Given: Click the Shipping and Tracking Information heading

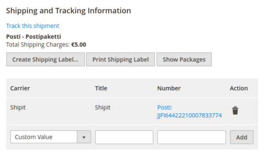Looking at the screenshot, I should [x=68, y=11].
